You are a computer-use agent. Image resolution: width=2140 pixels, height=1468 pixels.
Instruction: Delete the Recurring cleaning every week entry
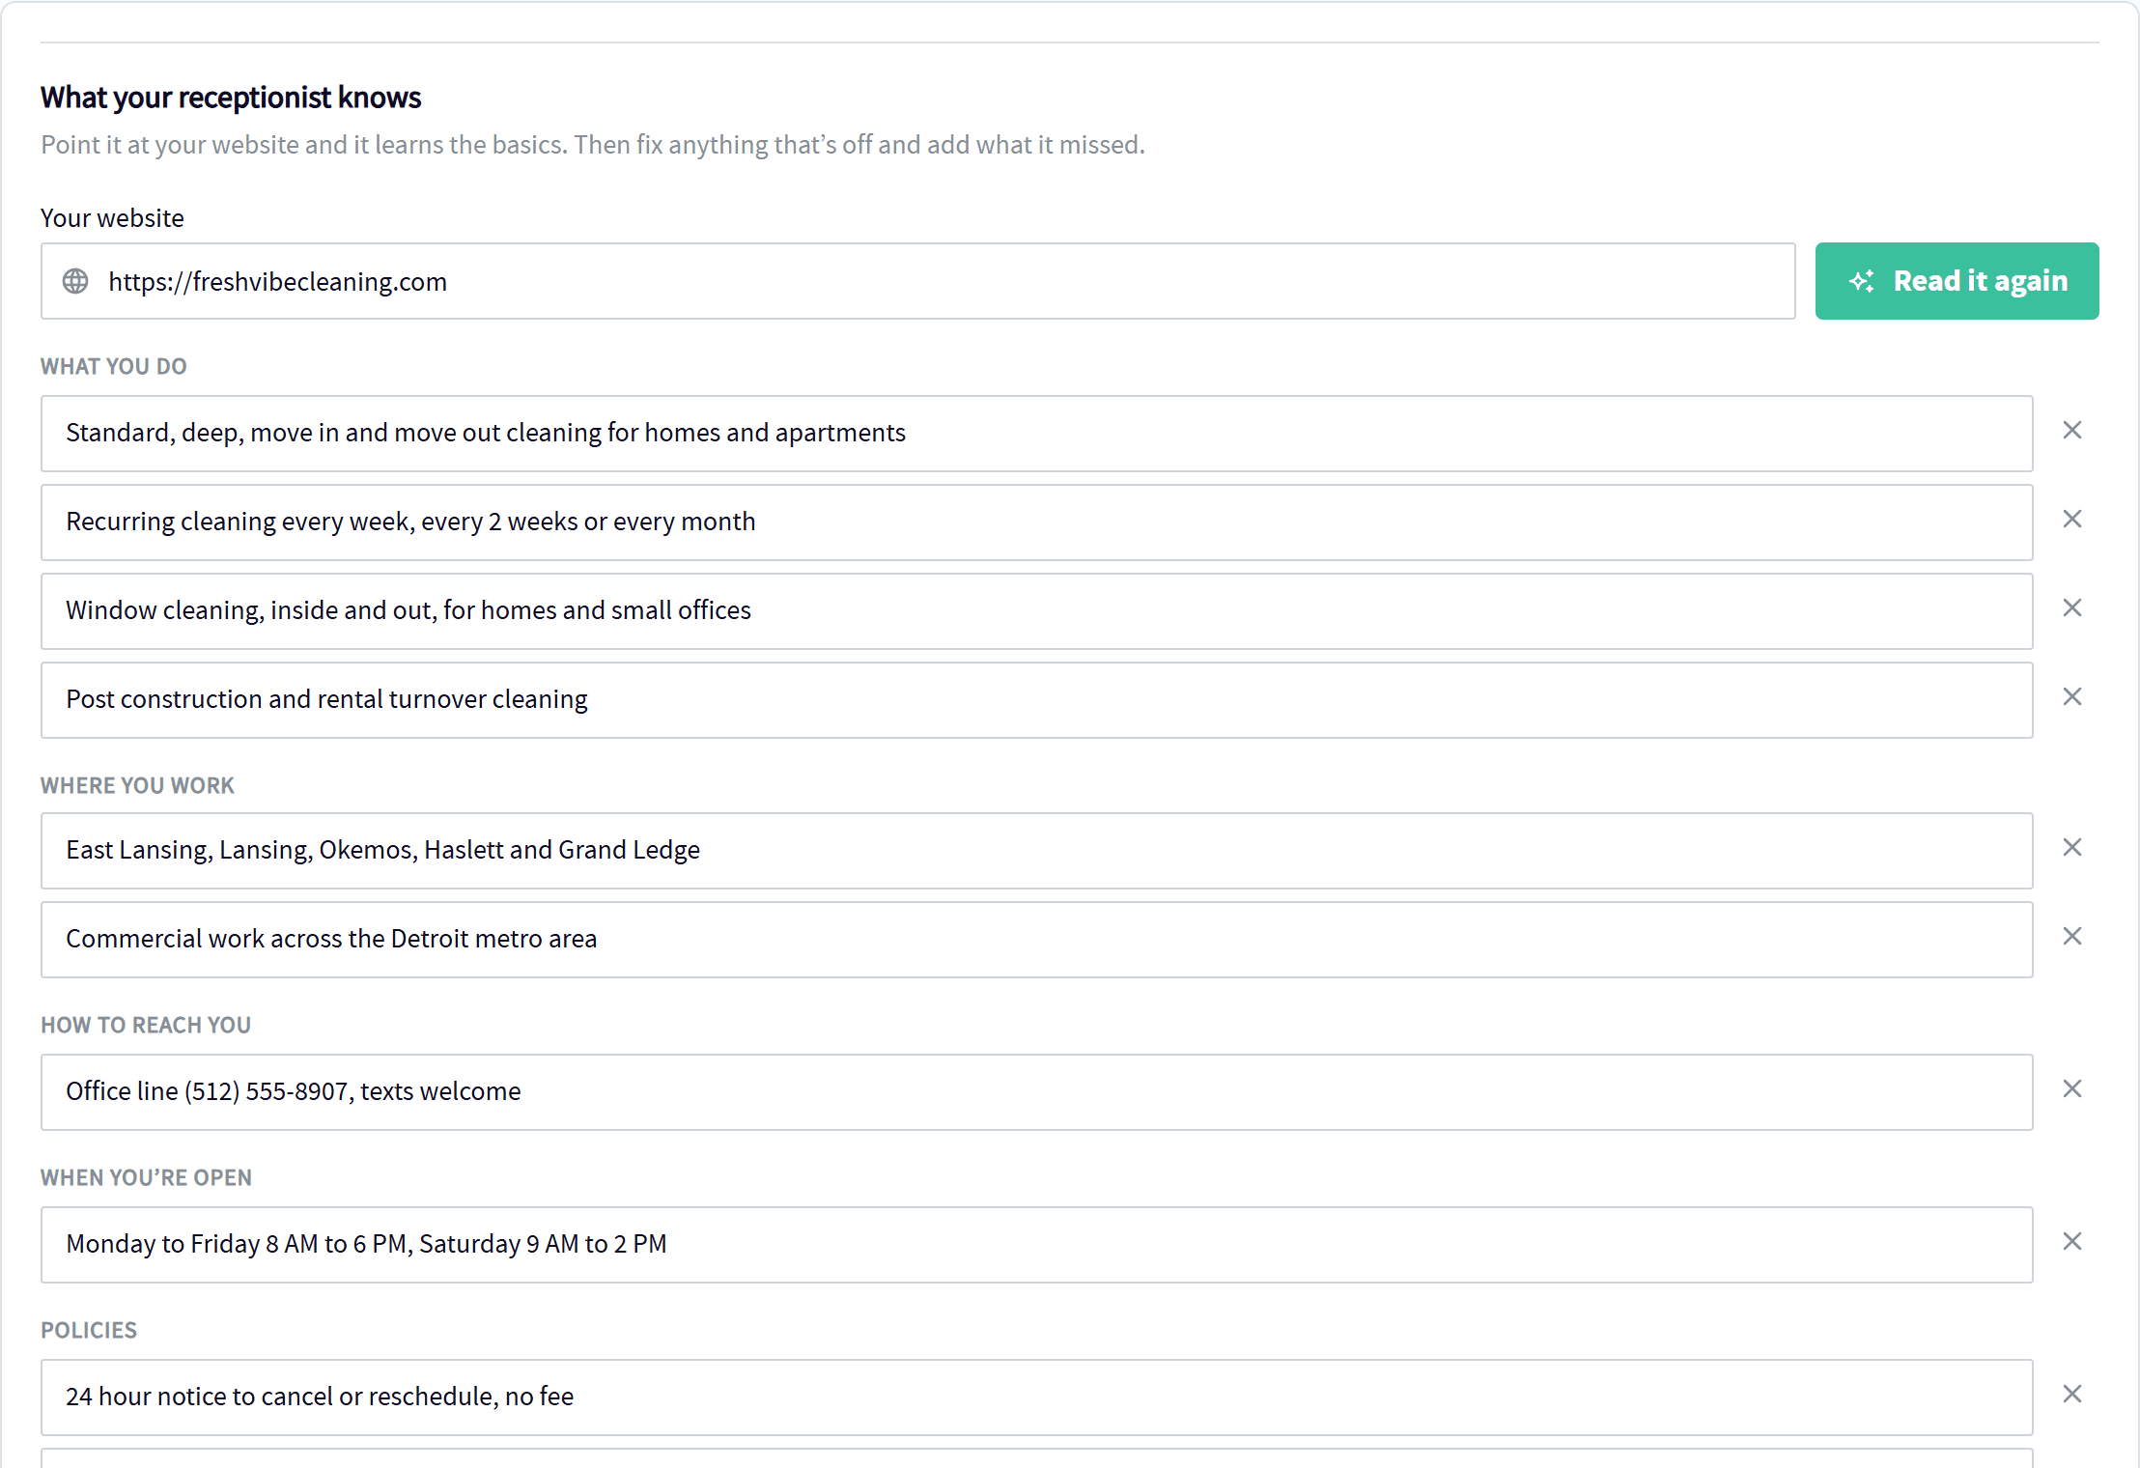click(x=2071, y=520)
